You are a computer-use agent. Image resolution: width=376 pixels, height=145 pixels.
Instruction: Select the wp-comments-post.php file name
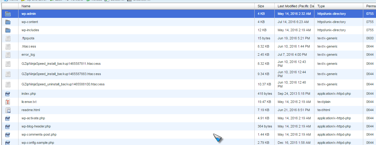coord(39,135)
